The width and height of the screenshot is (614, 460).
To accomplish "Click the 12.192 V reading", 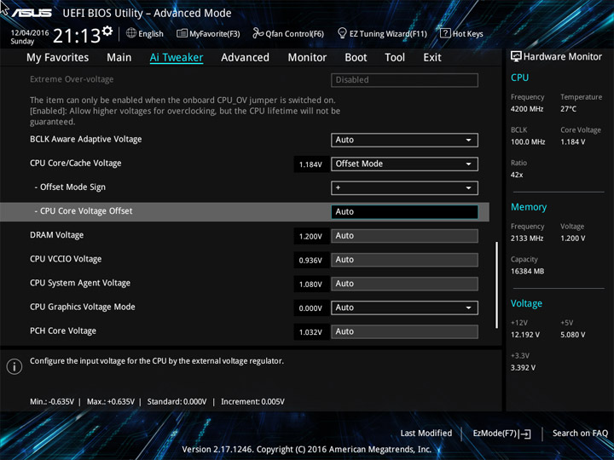I will (525, 335).
